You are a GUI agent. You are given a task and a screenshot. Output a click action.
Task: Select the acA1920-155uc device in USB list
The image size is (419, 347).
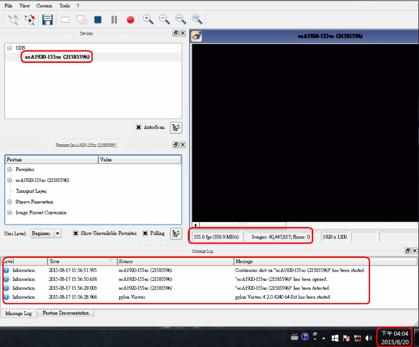[57, 57]
